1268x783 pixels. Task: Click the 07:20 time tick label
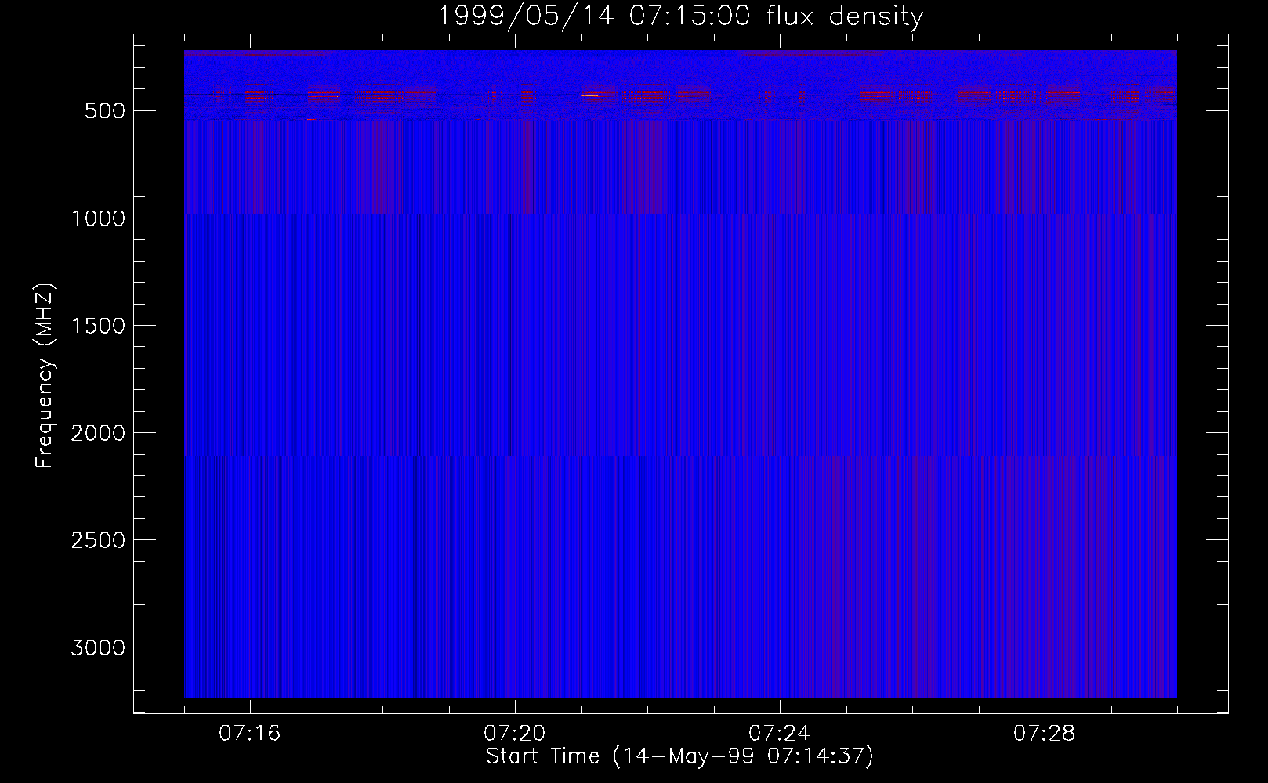(x=515, y=734)
